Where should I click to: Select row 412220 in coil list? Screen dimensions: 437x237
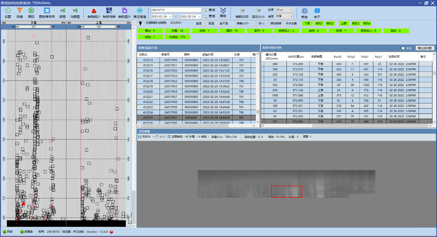coord(148,91)
